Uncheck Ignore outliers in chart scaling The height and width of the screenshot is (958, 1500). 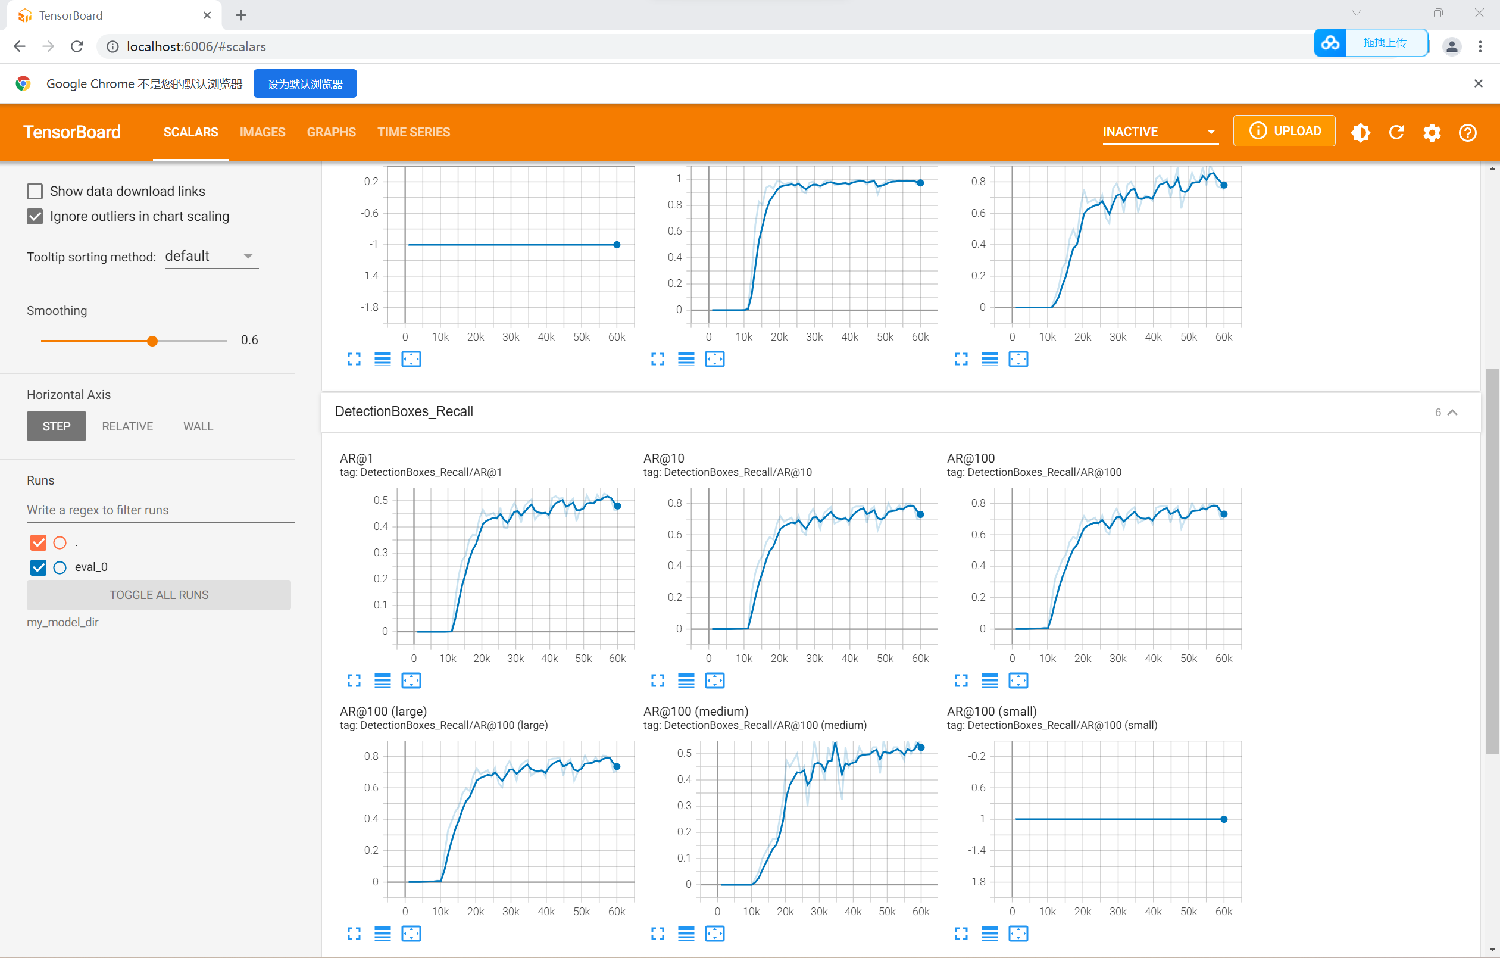pos(35,216)
